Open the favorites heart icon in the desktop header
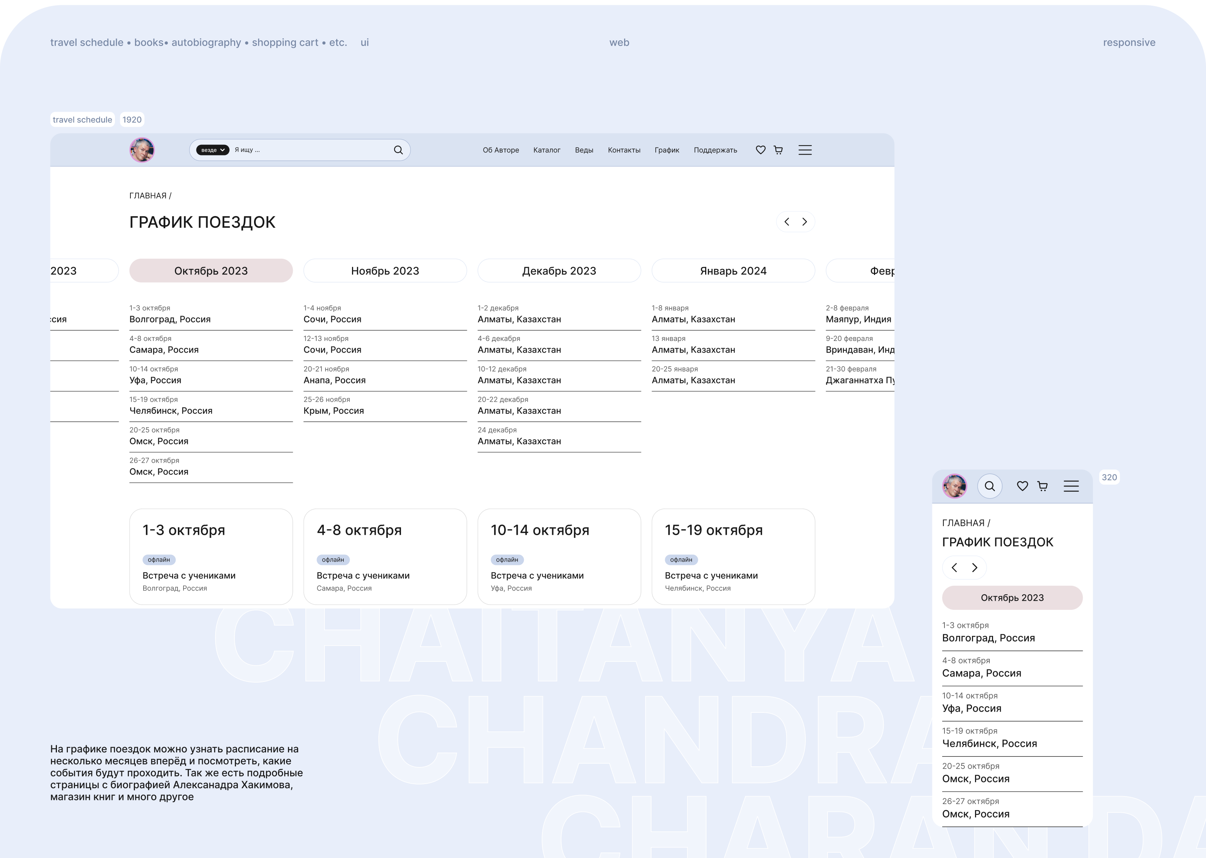 [x=761, y=150]
